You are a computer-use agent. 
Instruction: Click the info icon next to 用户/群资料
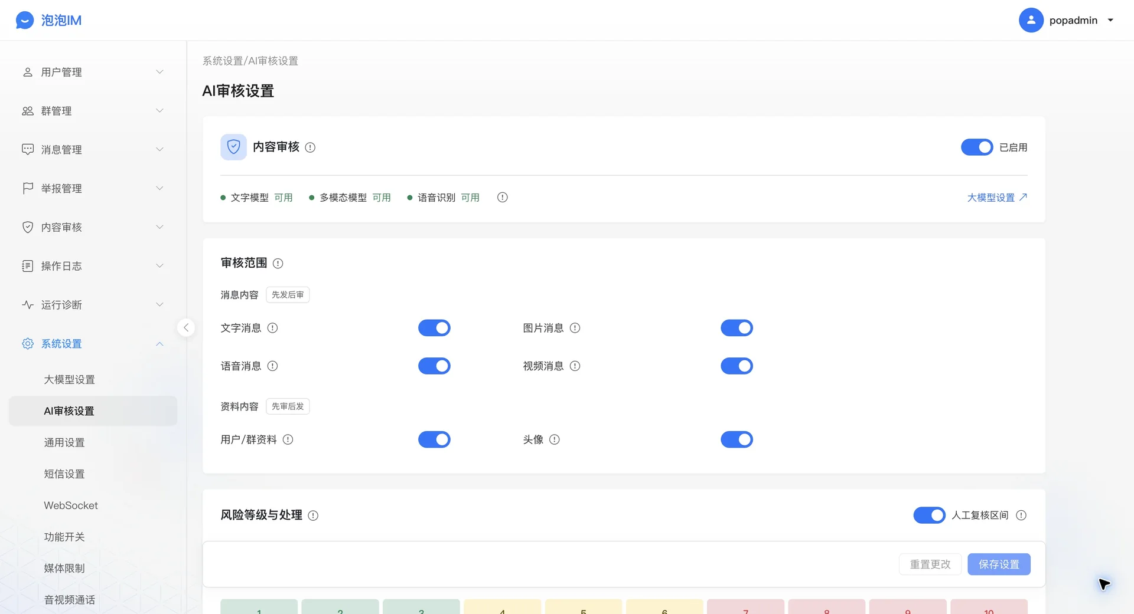pos(288,439)
